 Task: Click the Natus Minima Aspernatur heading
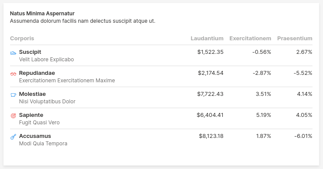point(42,14)
